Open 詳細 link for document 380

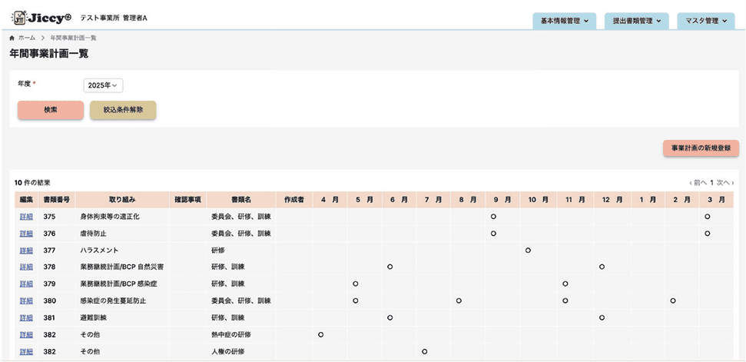[x=26, y=300]
